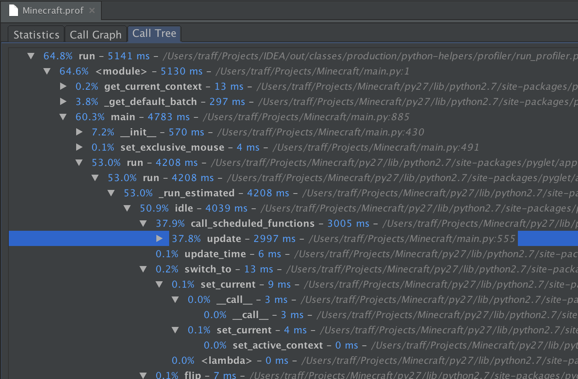
Task: Expand the 7.2% __init__ node
Action: tap(79, 132)
